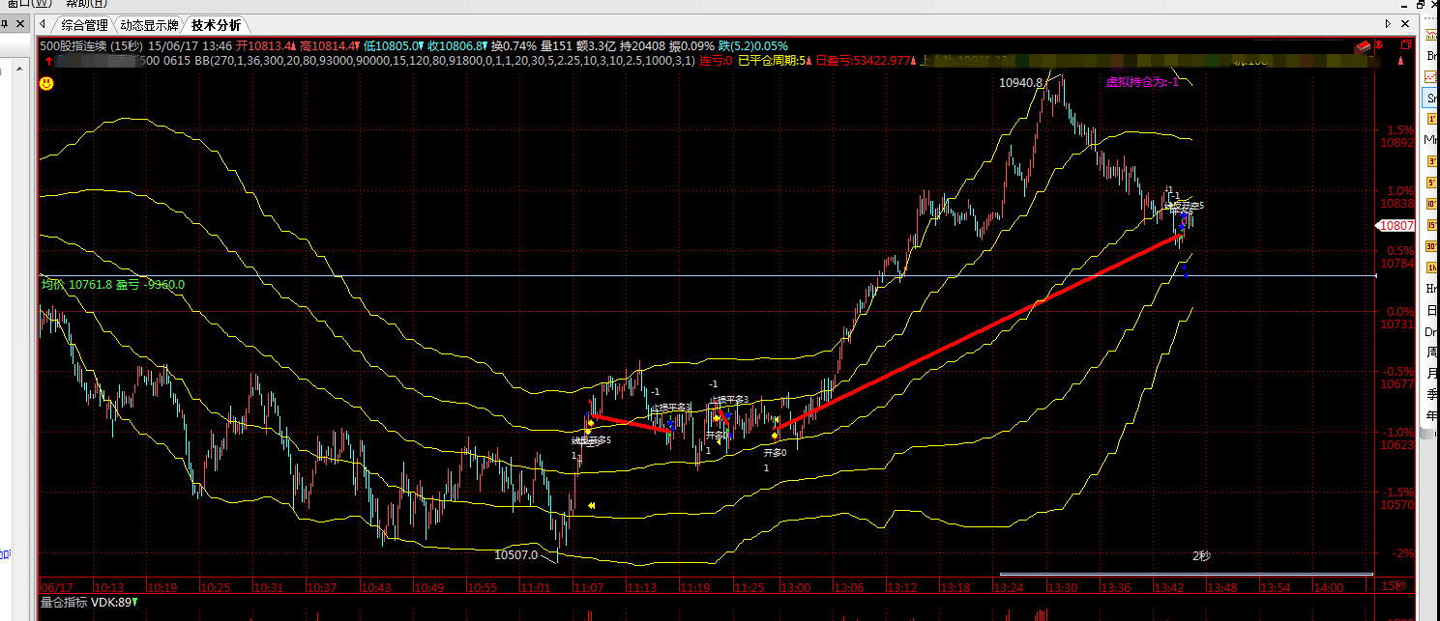The height and width of the screenshot is (621, 1440).
Task: Open the 帮助(H) menu
Action: [87, 4]
